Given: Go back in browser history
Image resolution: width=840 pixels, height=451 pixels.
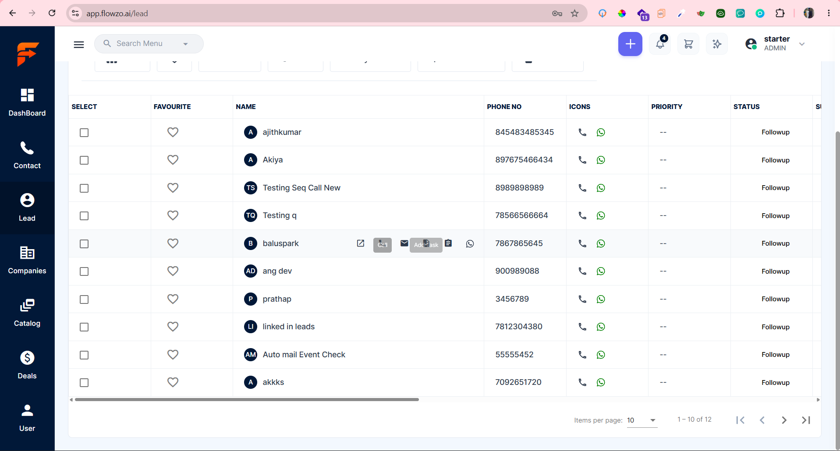Looking at the screenshot, I should click(x=12, y=13).
